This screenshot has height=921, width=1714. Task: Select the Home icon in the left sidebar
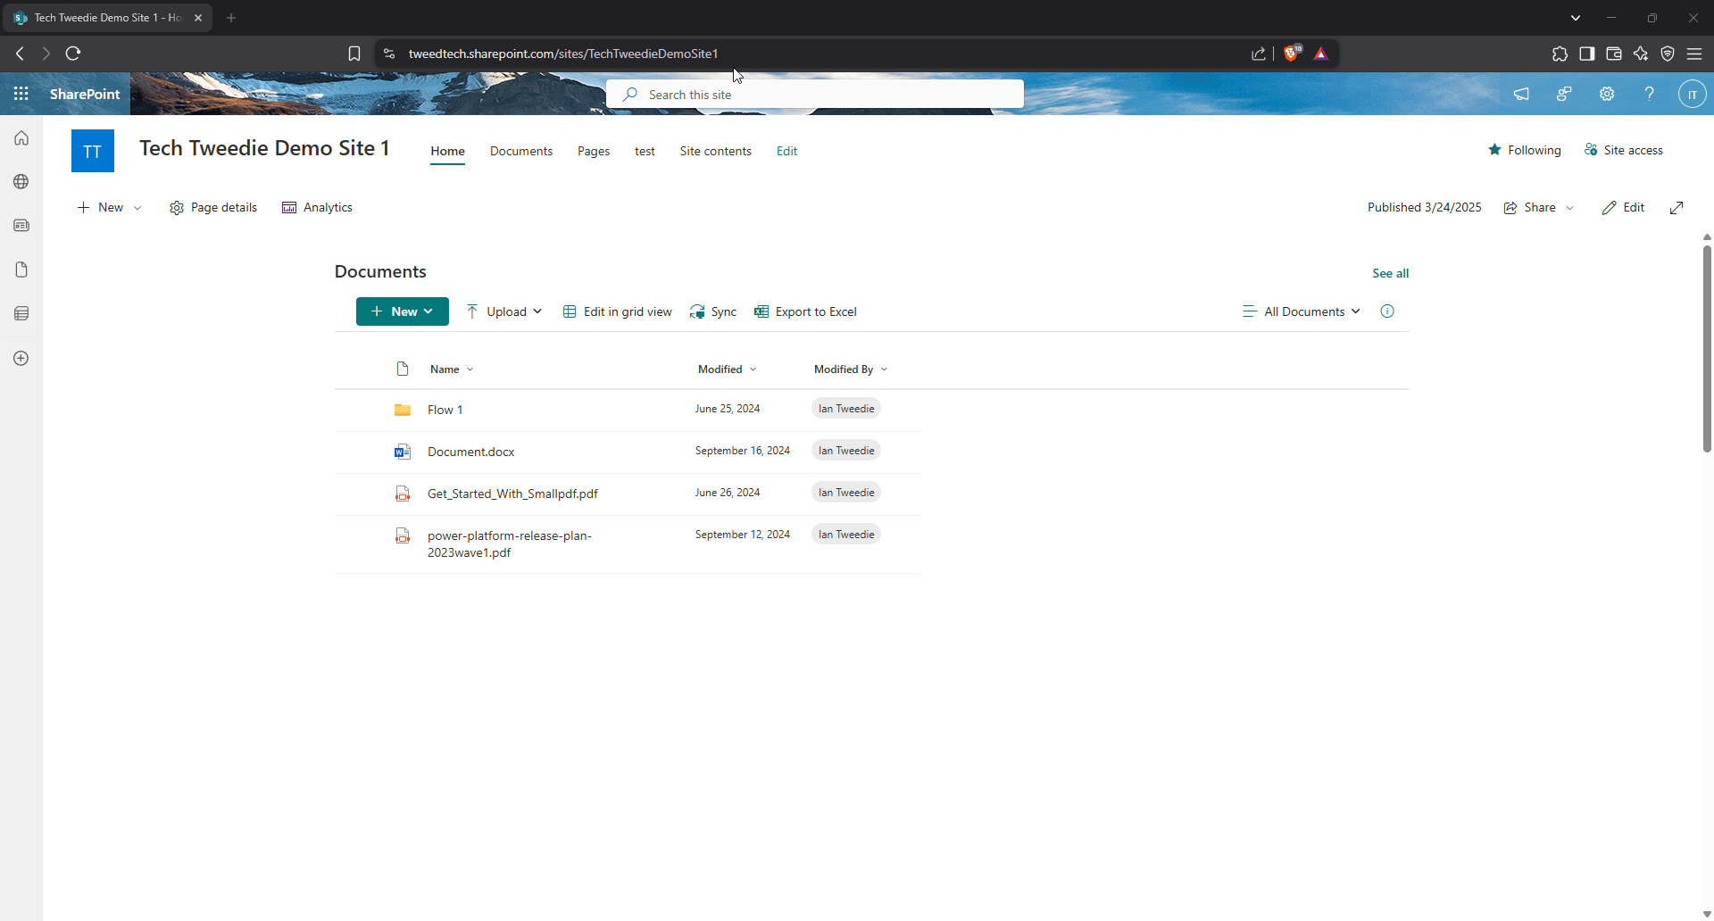point(20,137)
